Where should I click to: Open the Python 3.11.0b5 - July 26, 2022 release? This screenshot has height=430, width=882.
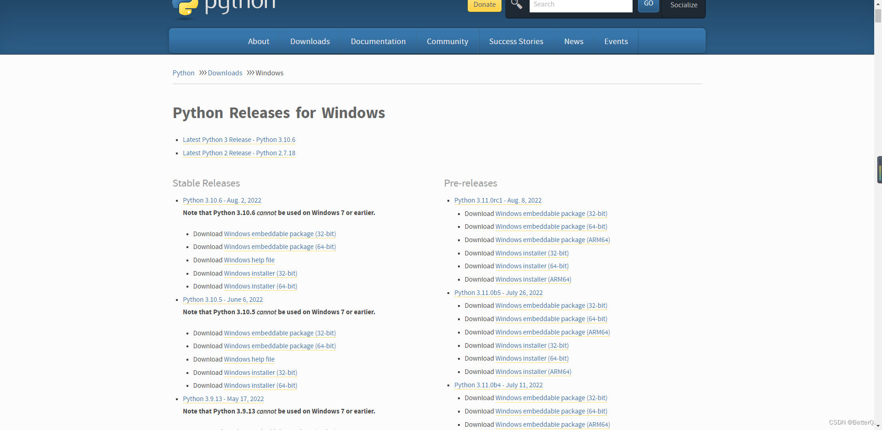(498, 293)
